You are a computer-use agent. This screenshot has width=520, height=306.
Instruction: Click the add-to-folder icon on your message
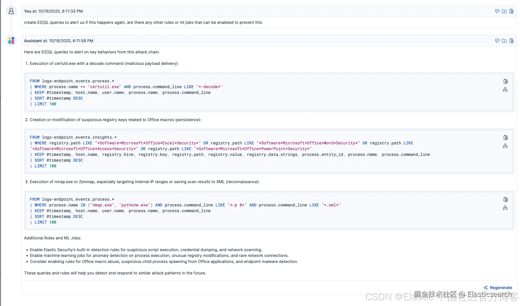coord(504,11)
